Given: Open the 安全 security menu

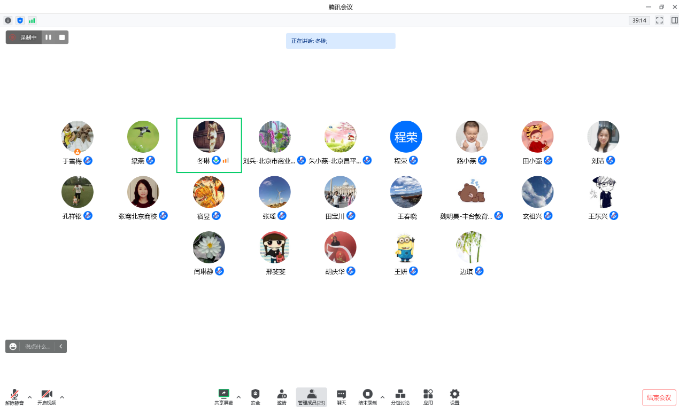Looking at the screenshot, I should pyautogui.click(x=255, y=397).
